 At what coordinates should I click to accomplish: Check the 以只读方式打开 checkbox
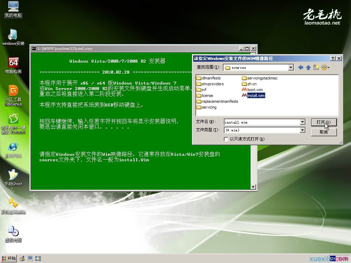click(x=226, y=139)
